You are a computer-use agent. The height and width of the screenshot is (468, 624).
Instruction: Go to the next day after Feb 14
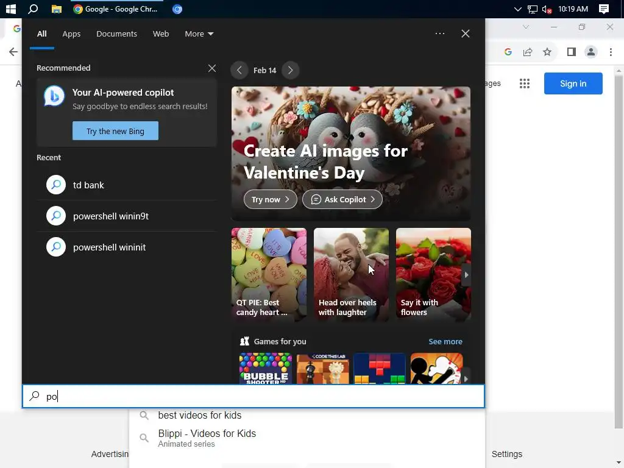pos(291,71)
